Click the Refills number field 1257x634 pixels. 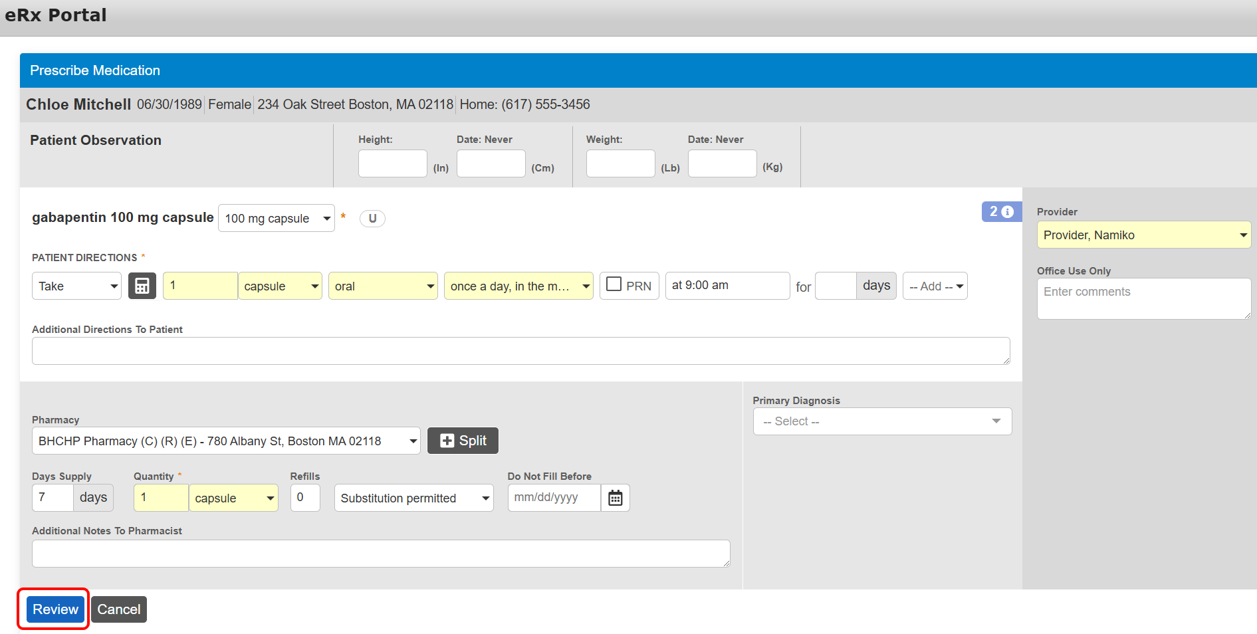coord(305,498)
